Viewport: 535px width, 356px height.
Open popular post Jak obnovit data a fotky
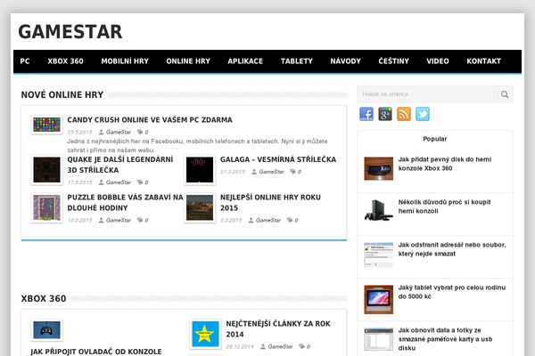coord(445,339)
